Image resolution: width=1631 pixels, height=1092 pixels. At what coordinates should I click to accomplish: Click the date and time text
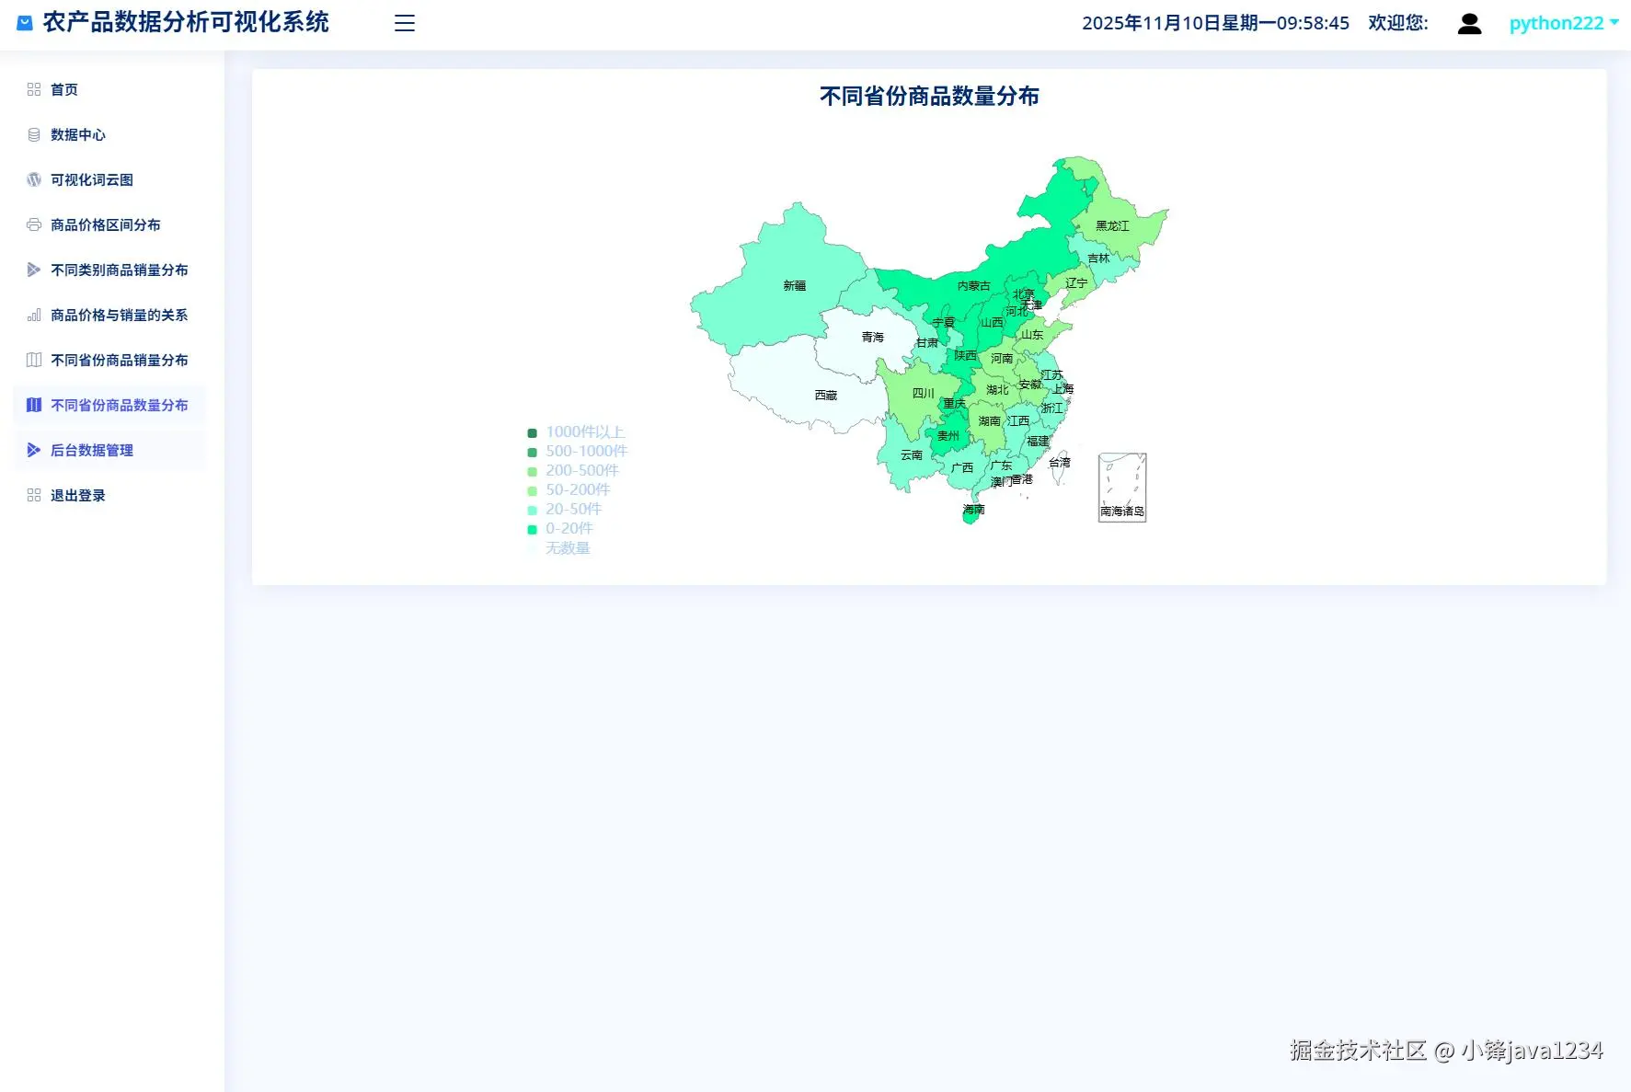1215,23
